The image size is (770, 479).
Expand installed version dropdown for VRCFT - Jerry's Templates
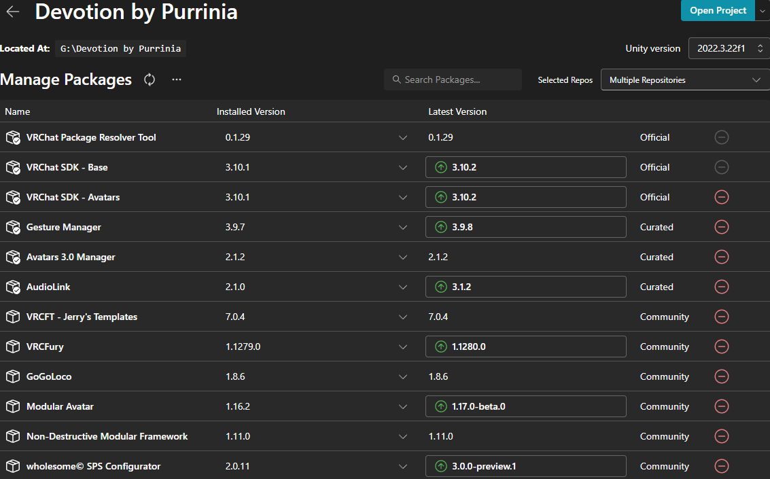tap(403, 317)
